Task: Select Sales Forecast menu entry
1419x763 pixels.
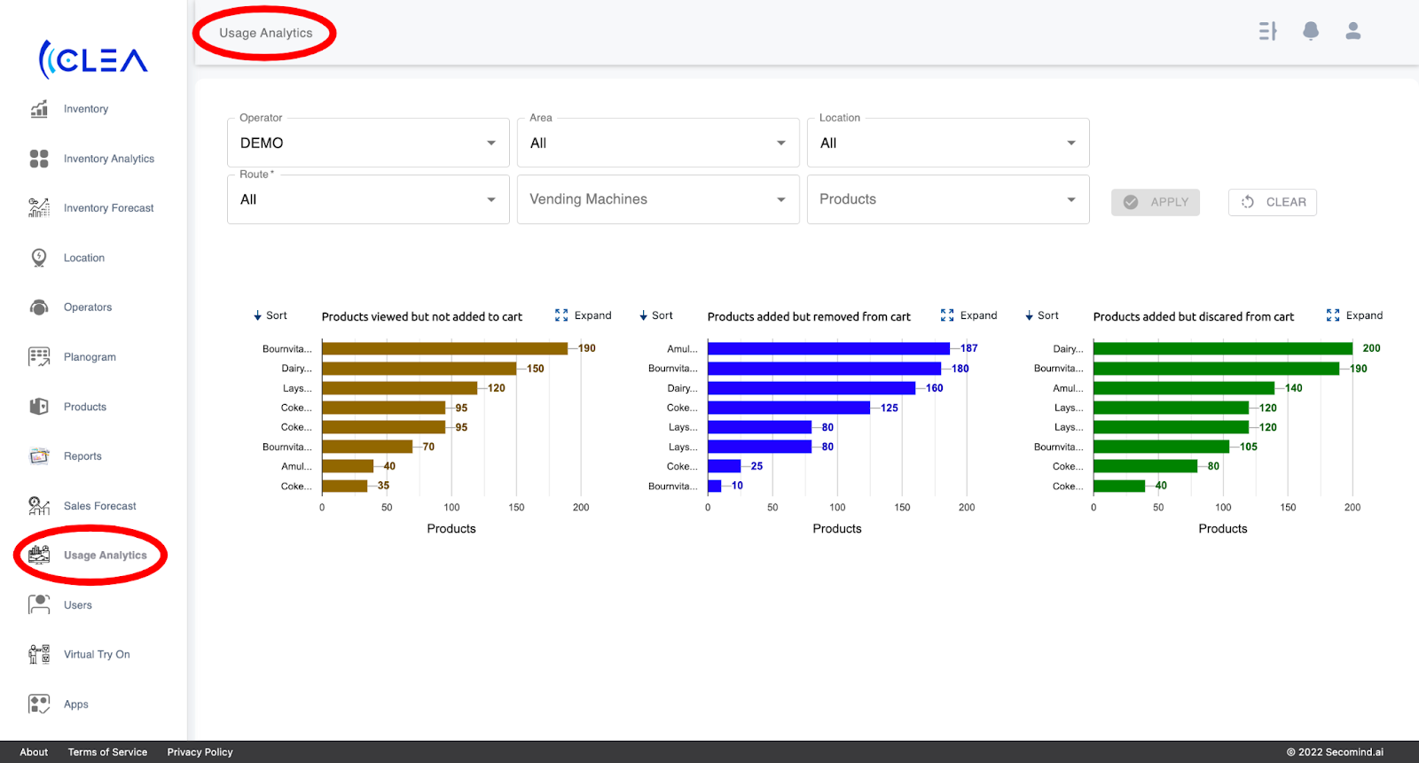Action: click(x=100, y=506)
